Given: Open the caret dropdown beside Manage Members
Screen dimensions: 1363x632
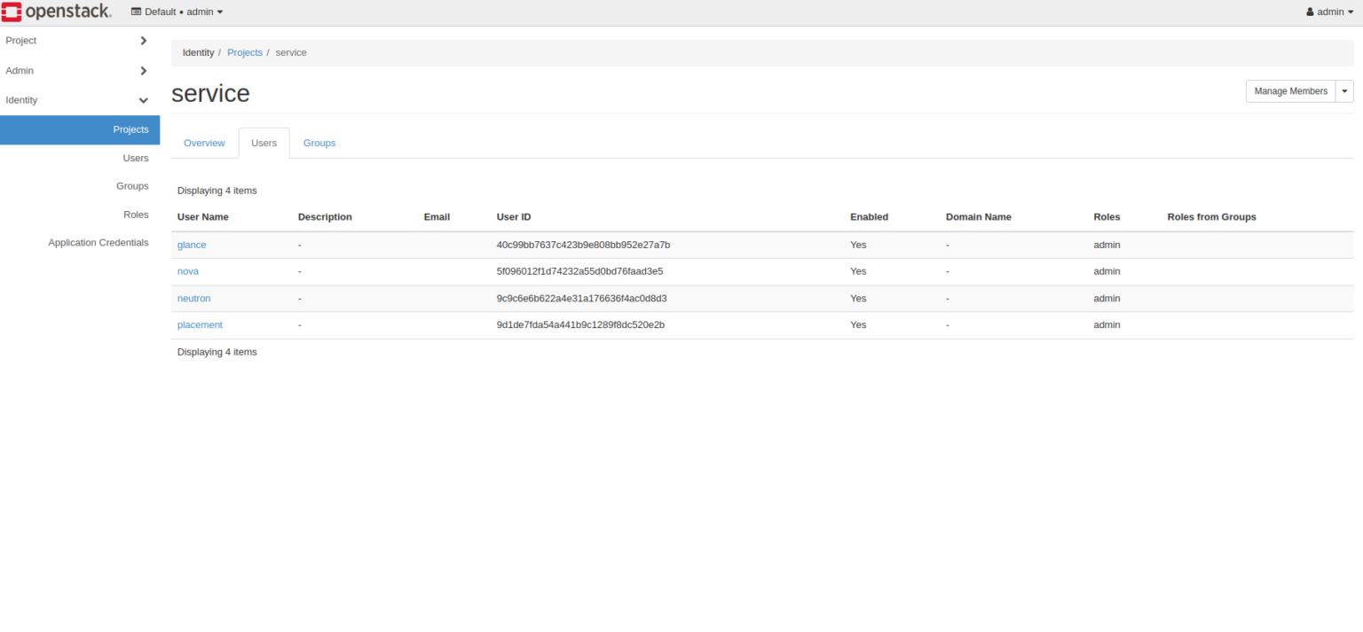Looking at the screenshot, I should (1345, 91).
